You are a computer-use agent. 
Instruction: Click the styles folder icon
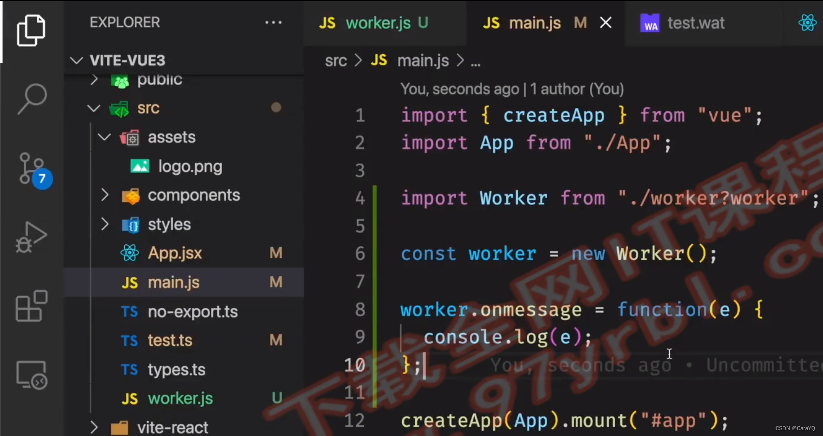click(130, 225)
